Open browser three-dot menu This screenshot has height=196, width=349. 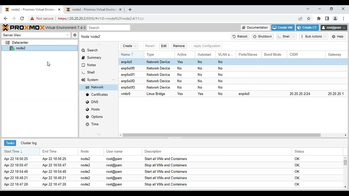tap(344, 19)
